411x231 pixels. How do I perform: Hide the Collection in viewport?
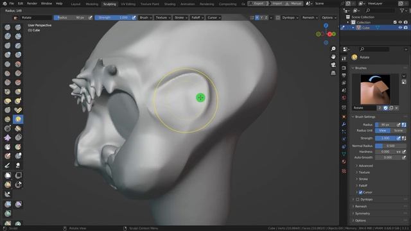point(400,22)
